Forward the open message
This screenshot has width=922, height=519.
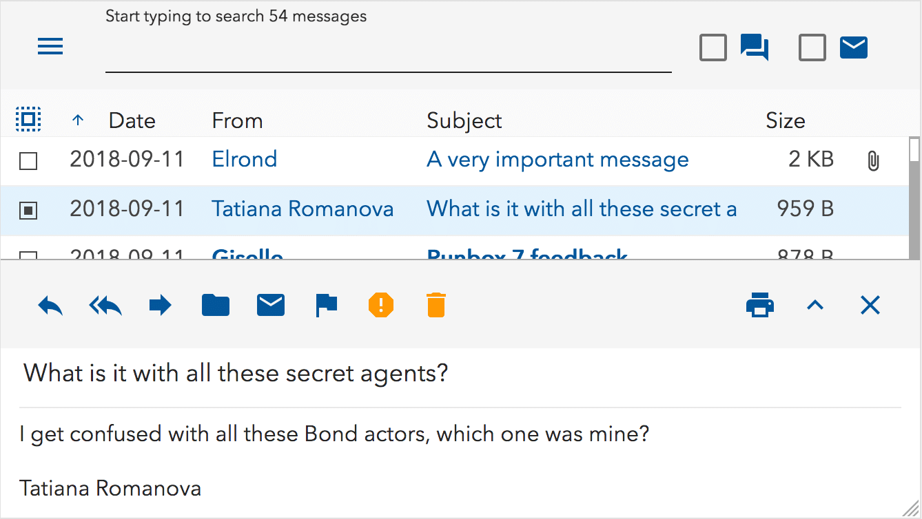click(x=160, y=305)
